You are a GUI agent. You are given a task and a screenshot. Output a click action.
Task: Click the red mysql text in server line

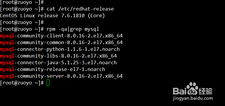coord(7,76)
